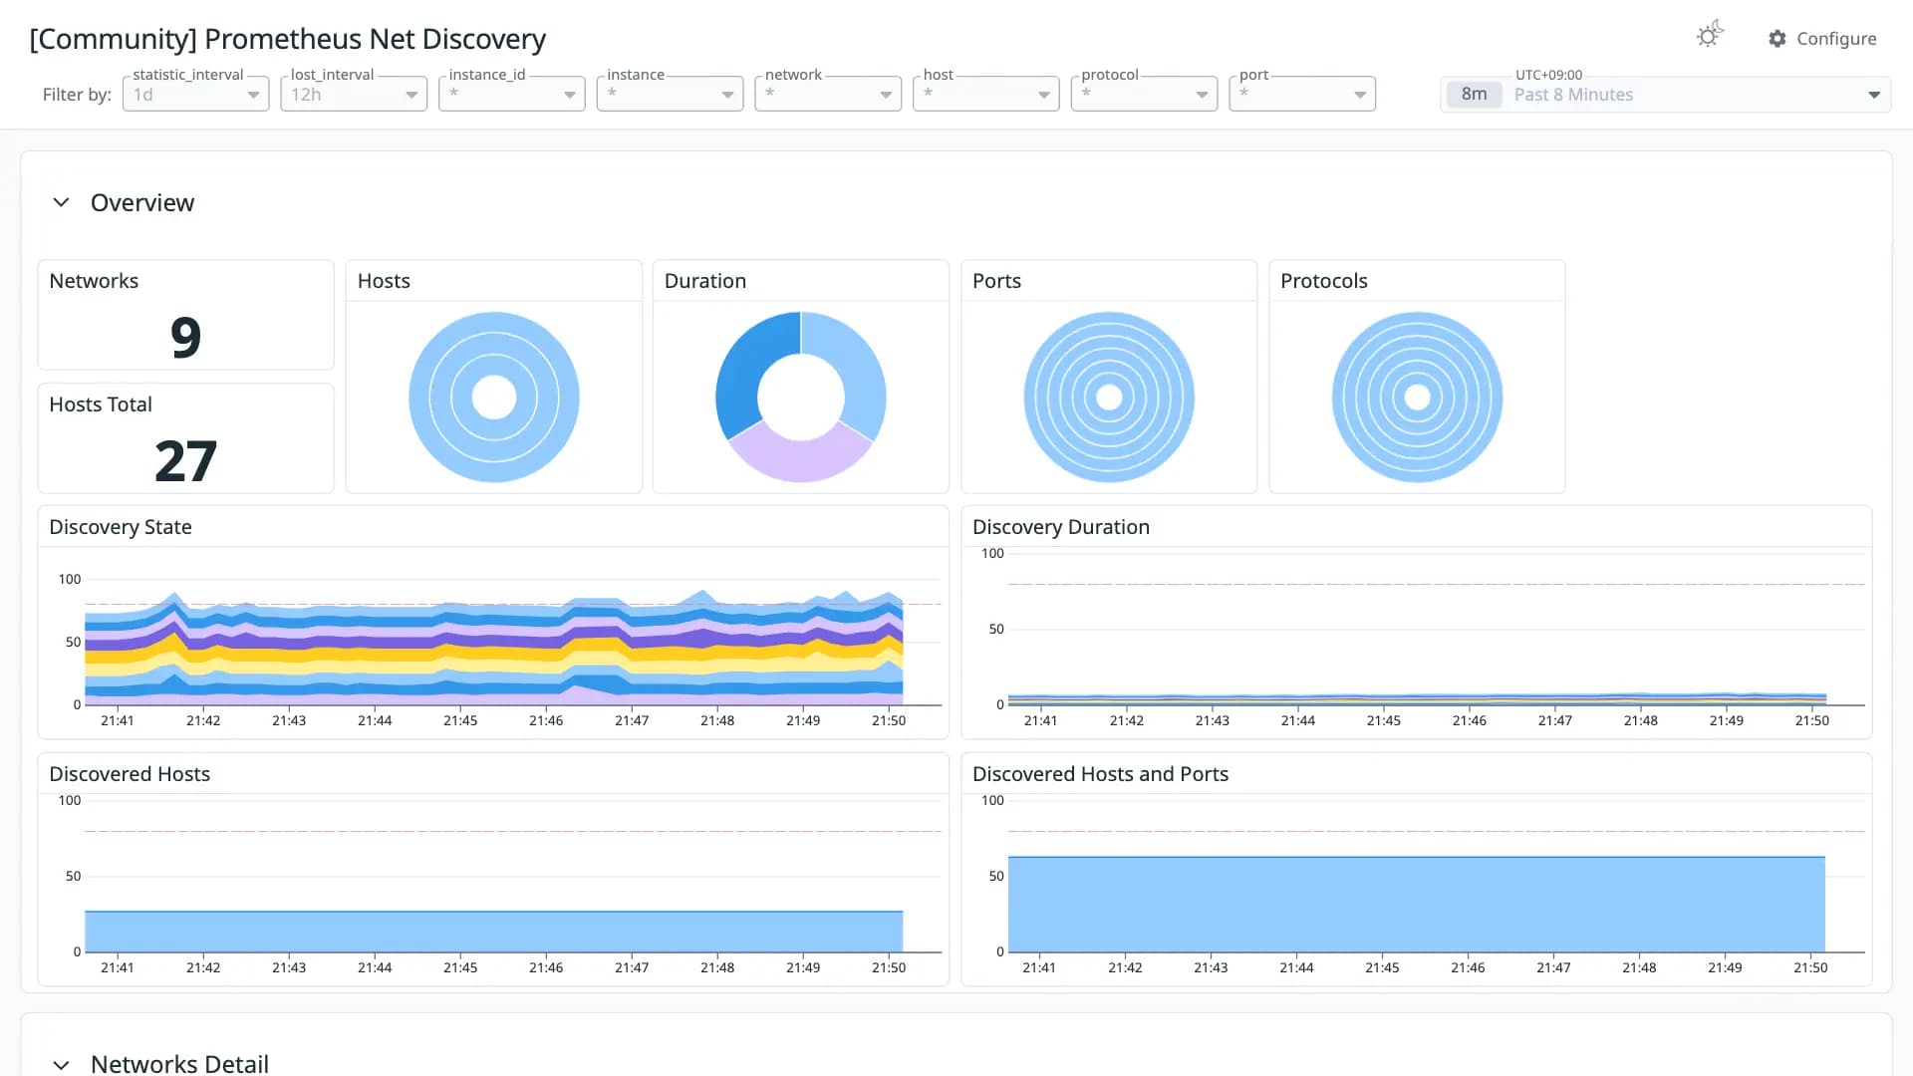Open the port filter dropdown
The height and width of the screenshot is (1076, 1913).
[x=1302, y=94]
